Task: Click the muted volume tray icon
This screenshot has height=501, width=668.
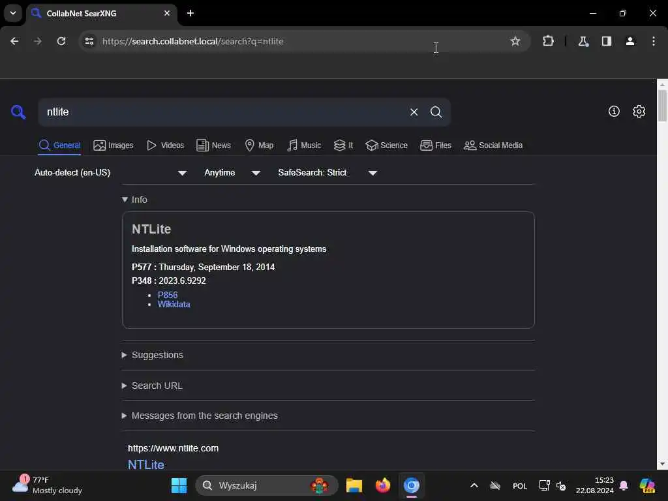Action: coord(561,485)
